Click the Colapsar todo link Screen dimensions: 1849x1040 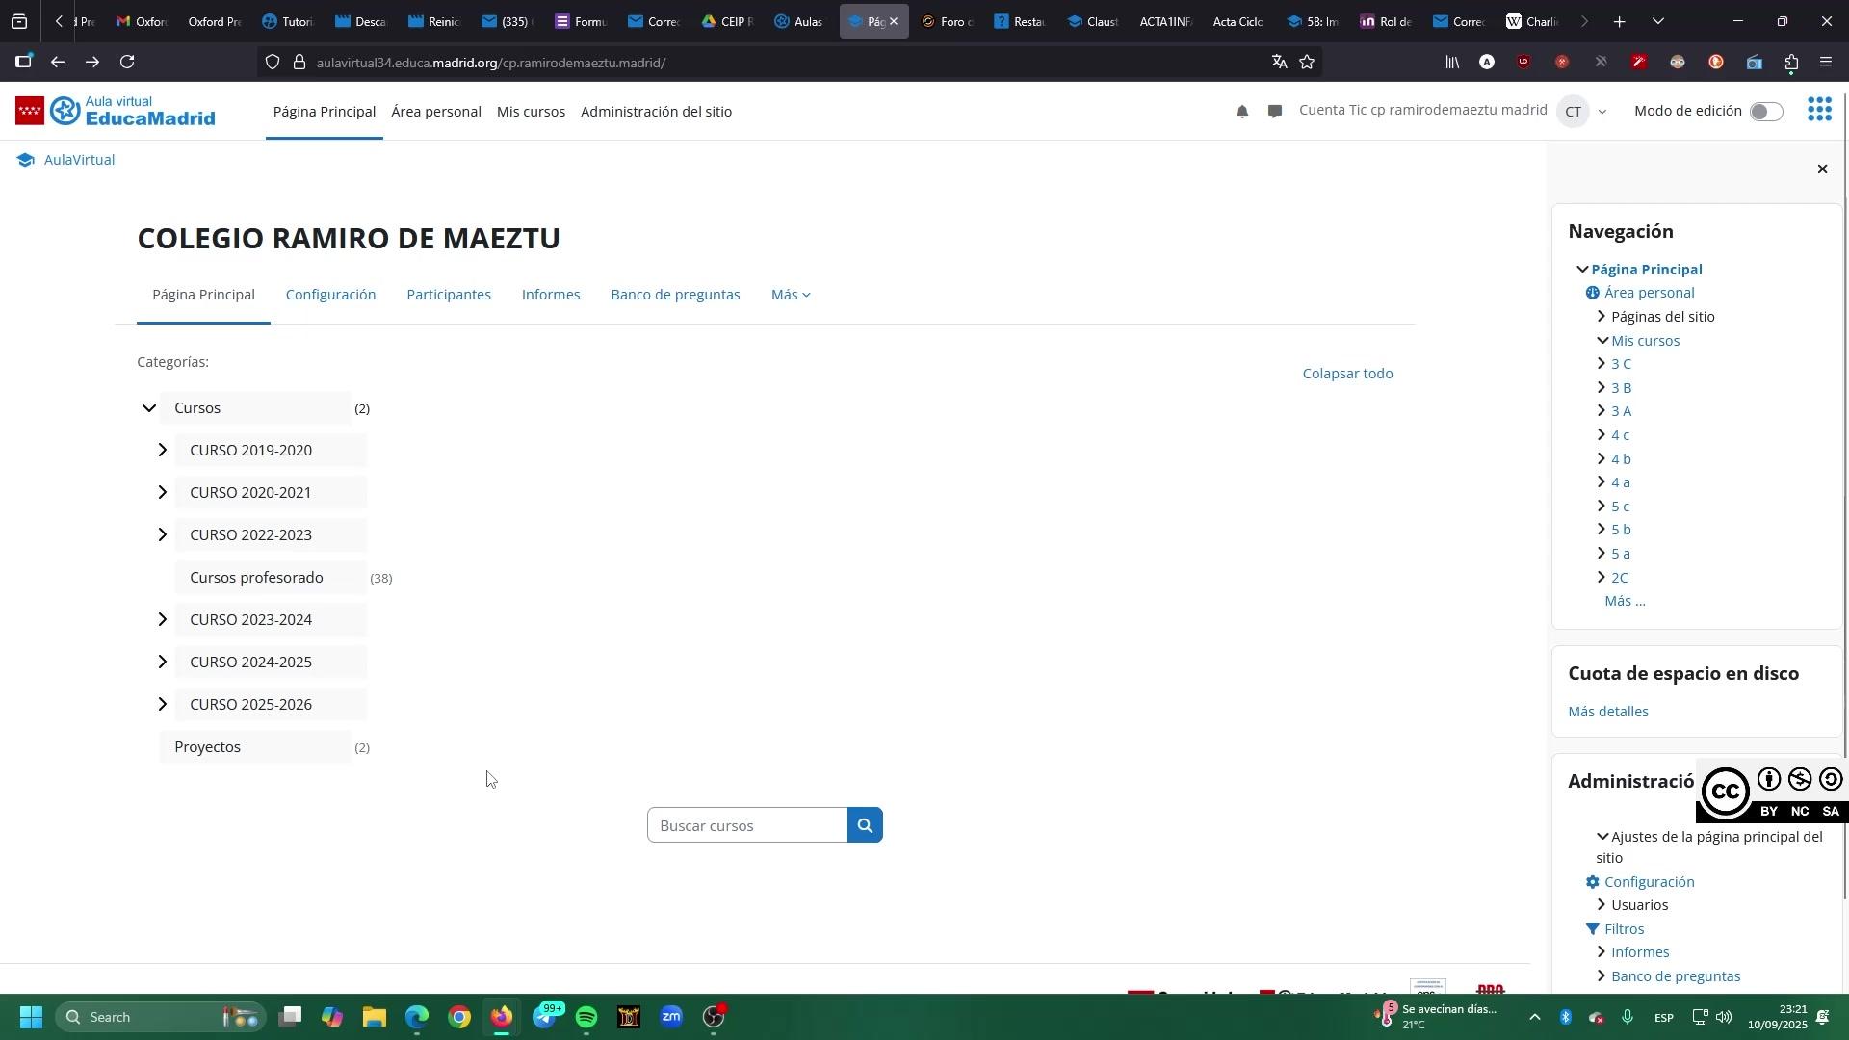tap(1347, 374)
